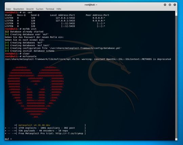Open the Terminal menu
Screen dimensions: 183x145
[50, 9]
